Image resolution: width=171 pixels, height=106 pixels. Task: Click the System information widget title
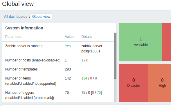24,28
